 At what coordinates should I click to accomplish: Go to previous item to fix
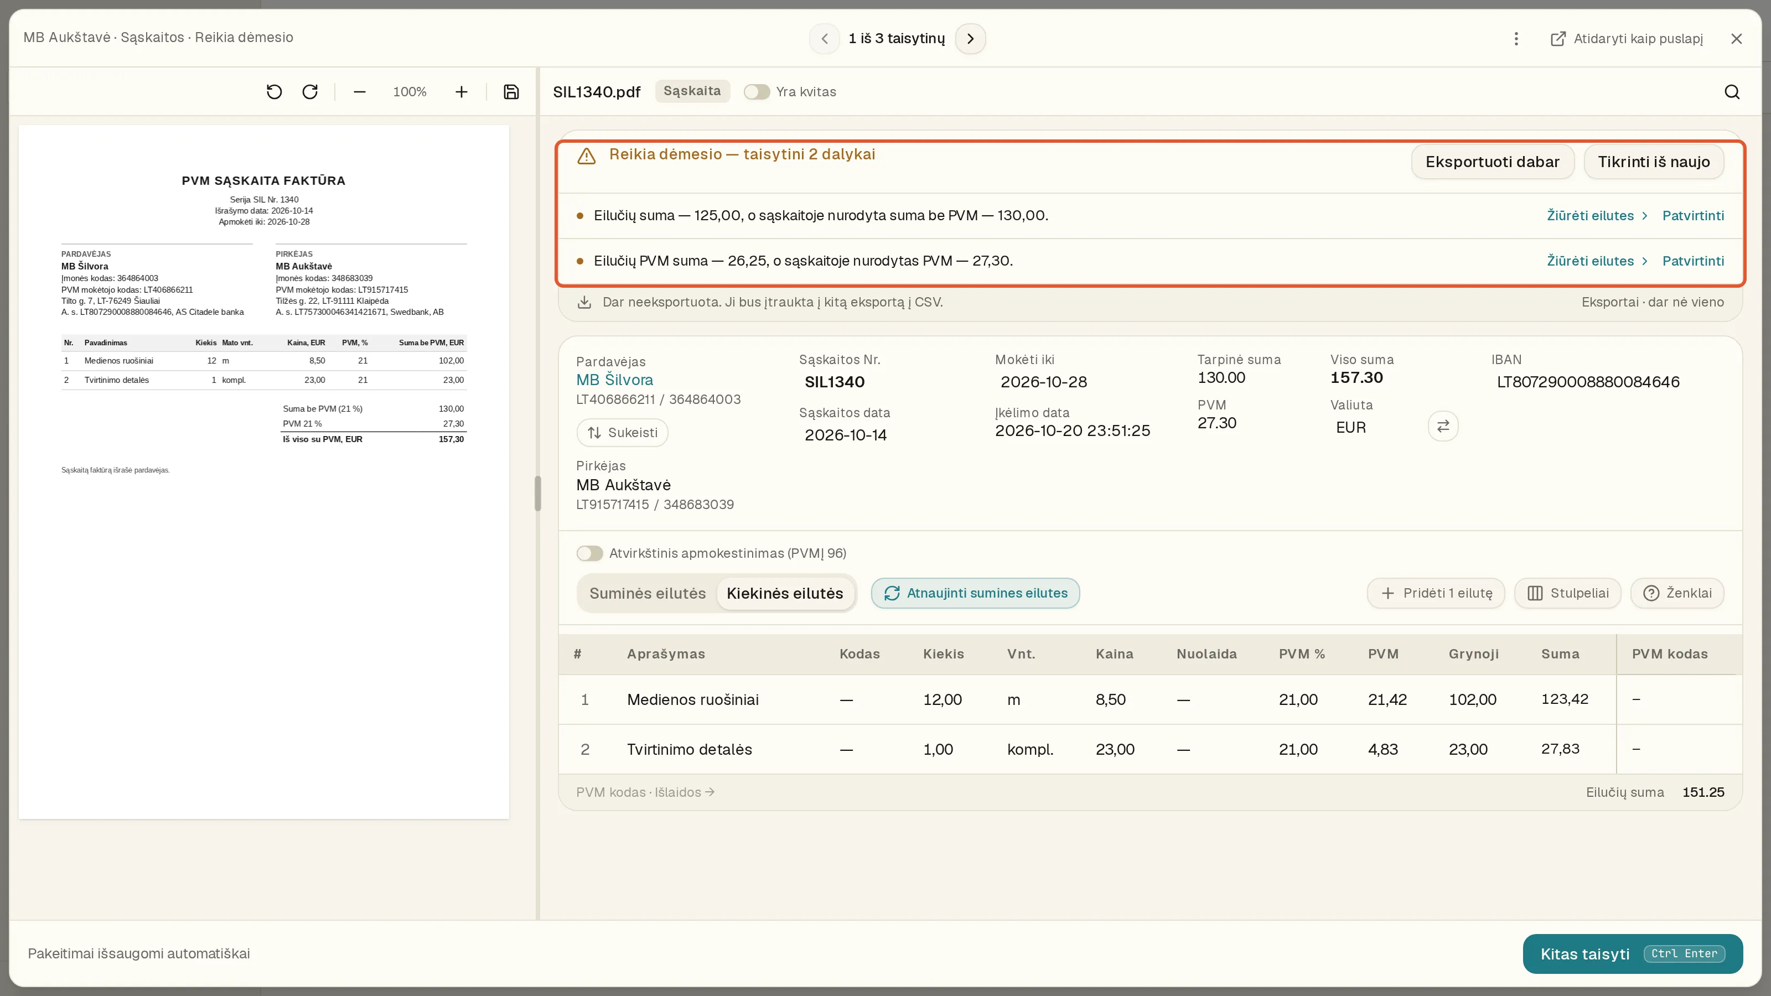[824, 39]
